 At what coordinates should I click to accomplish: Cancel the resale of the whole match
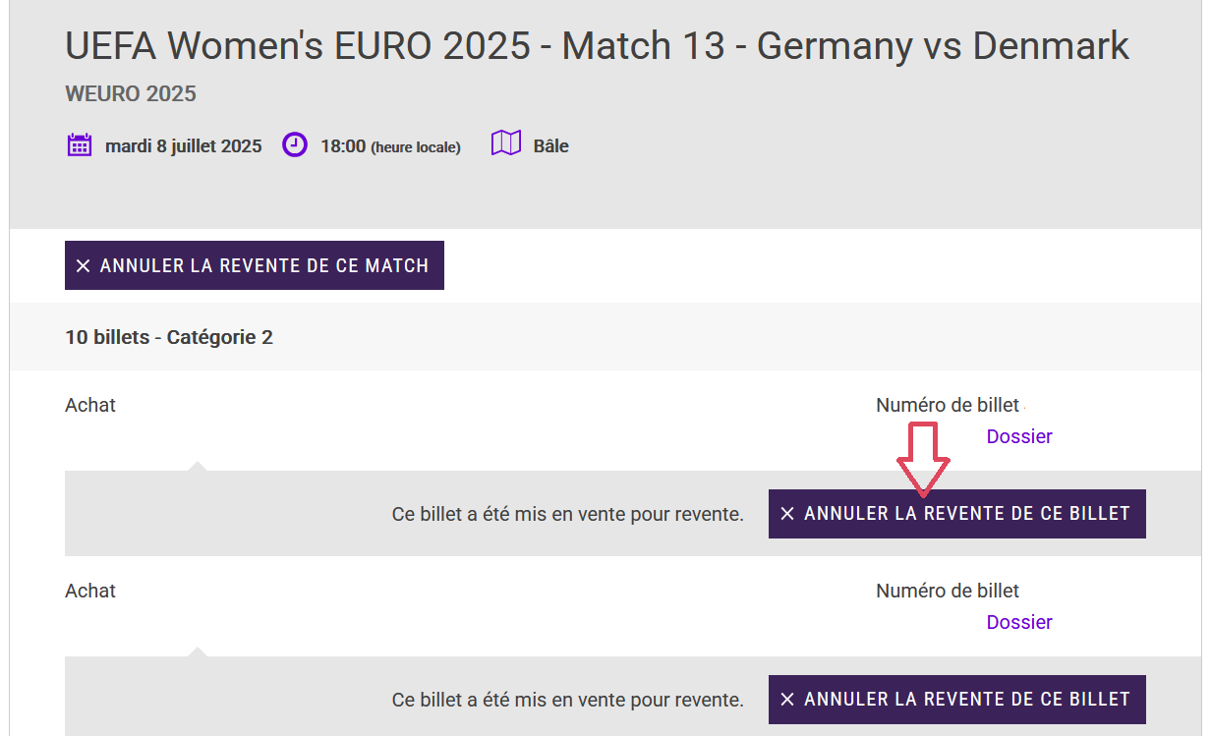pyautogui.click(x=255, y=265)
